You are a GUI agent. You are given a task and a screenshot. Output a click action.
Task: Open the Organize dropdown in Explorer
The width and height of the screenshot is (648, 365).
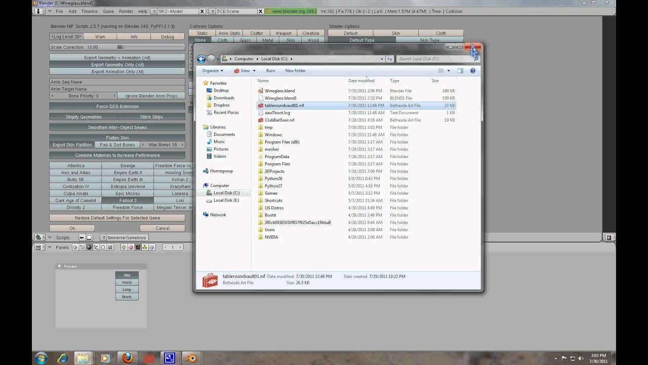[213, 70]
